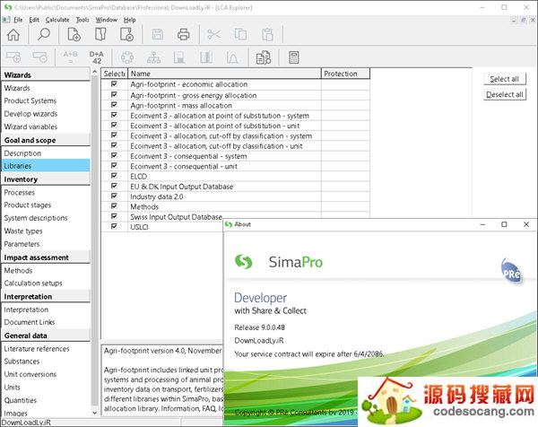The width and height of the screenshot is (538, 427).
Task: Open Product Systems in the sidebar
Action: pyautogui.click(x=30, y=100)
